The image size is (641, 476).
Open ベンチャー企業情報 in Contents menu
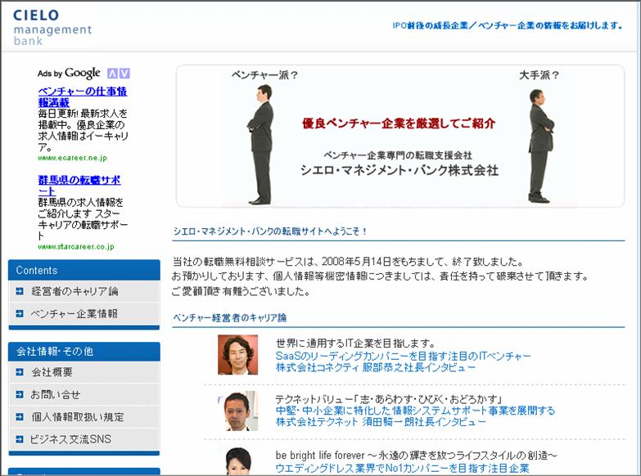pos(74,313)
